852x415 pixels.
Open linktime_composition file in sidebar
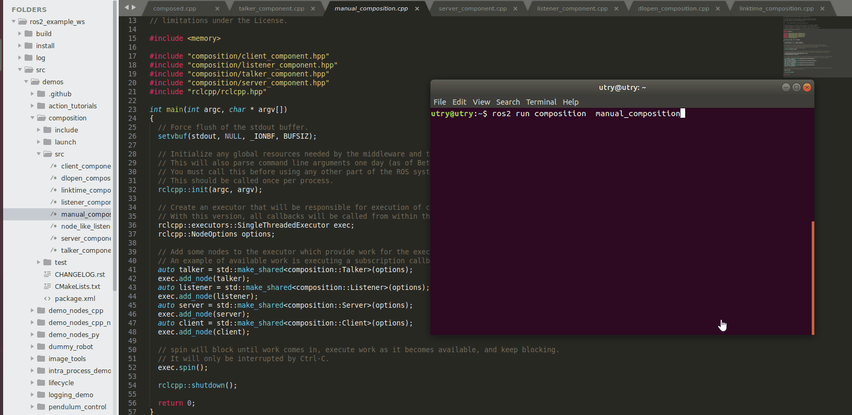(x=86, y=190)
